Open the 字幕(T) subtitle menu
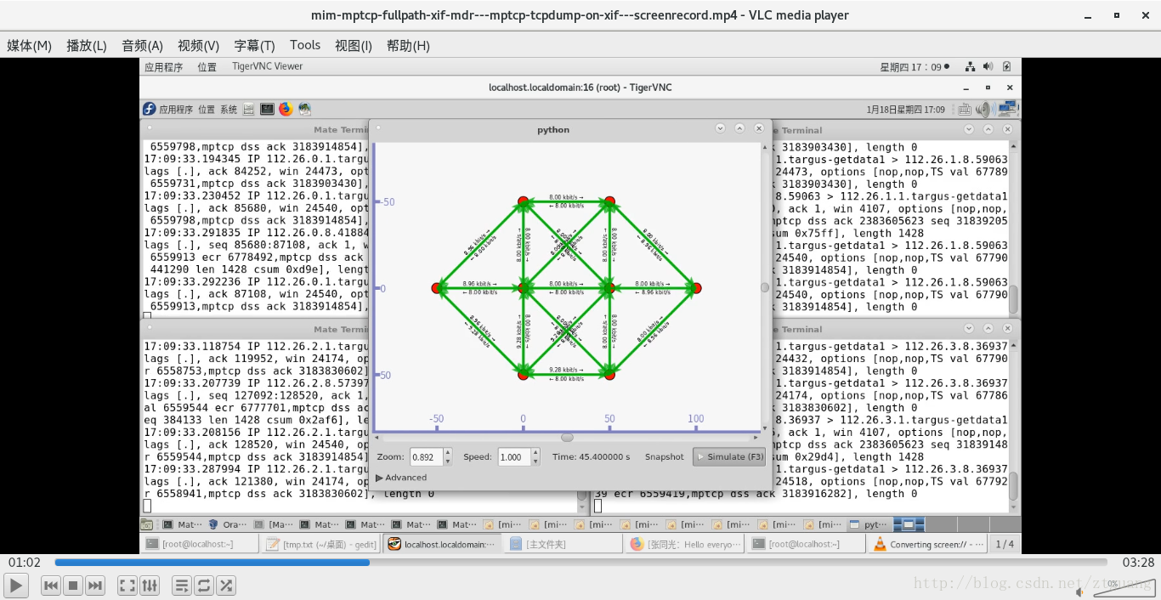The height and width of the screenshot is (600, 1161). [254, 46]
